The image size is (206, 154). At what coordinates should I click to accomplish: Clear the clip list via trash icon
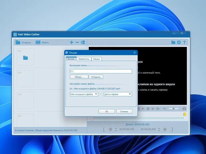(x=83, y=42)
